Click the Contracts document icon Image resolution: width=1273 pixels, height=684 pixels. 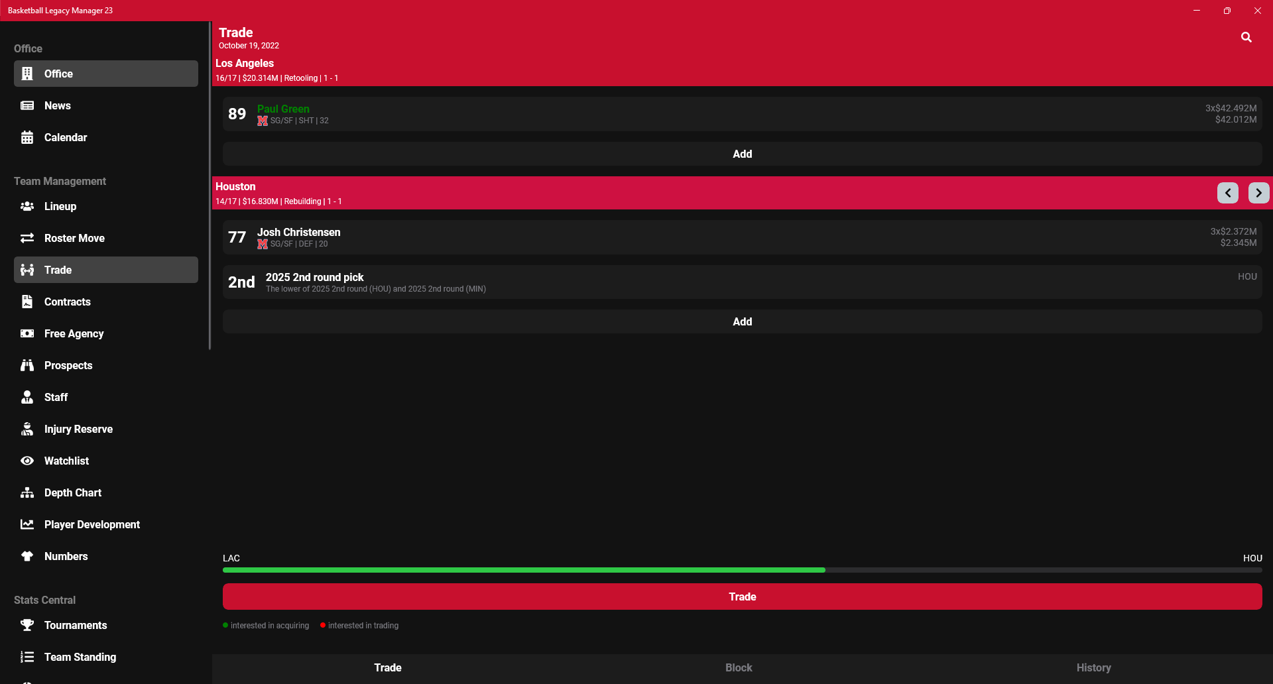[x=27, y=302]
